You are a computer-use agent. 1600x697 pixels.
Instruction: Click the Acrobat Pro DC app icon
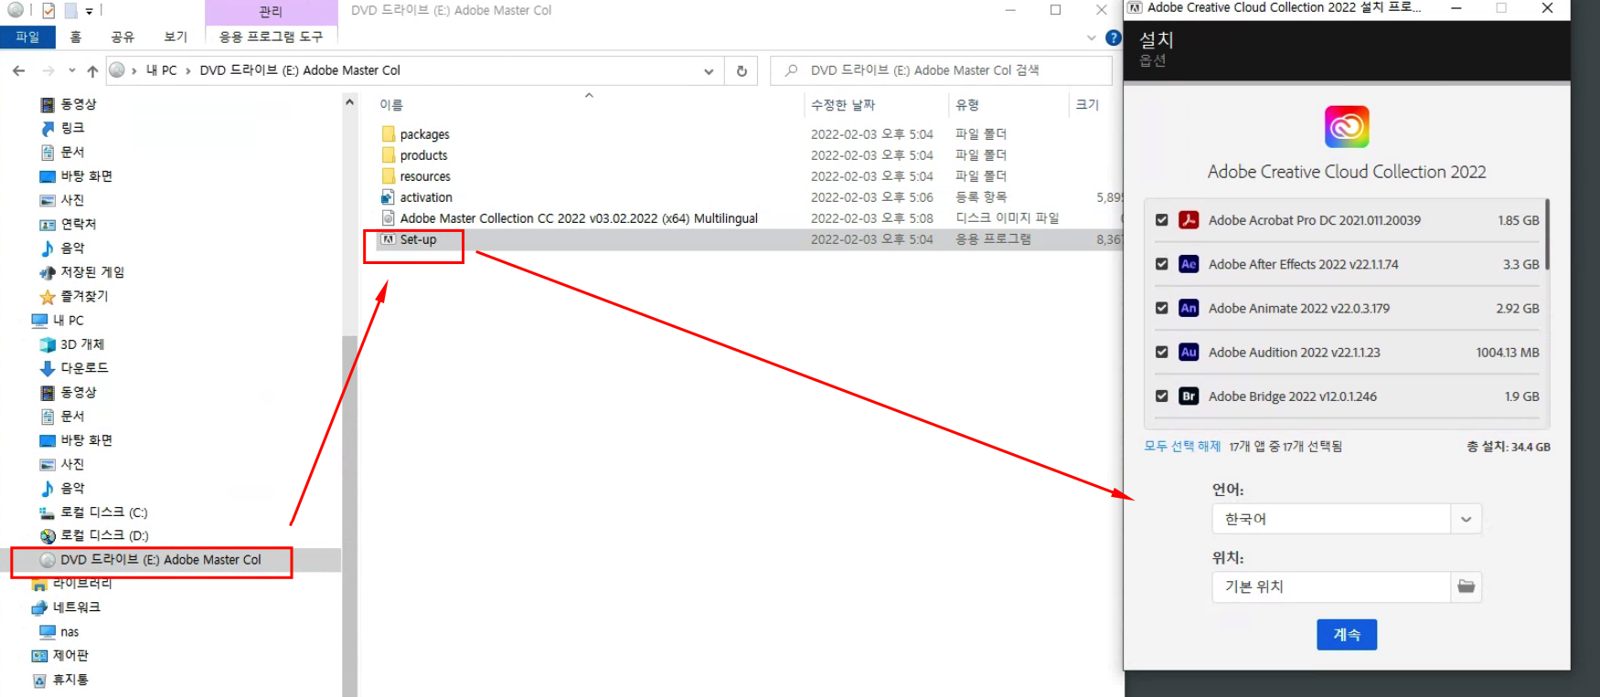pos(1189,220)
